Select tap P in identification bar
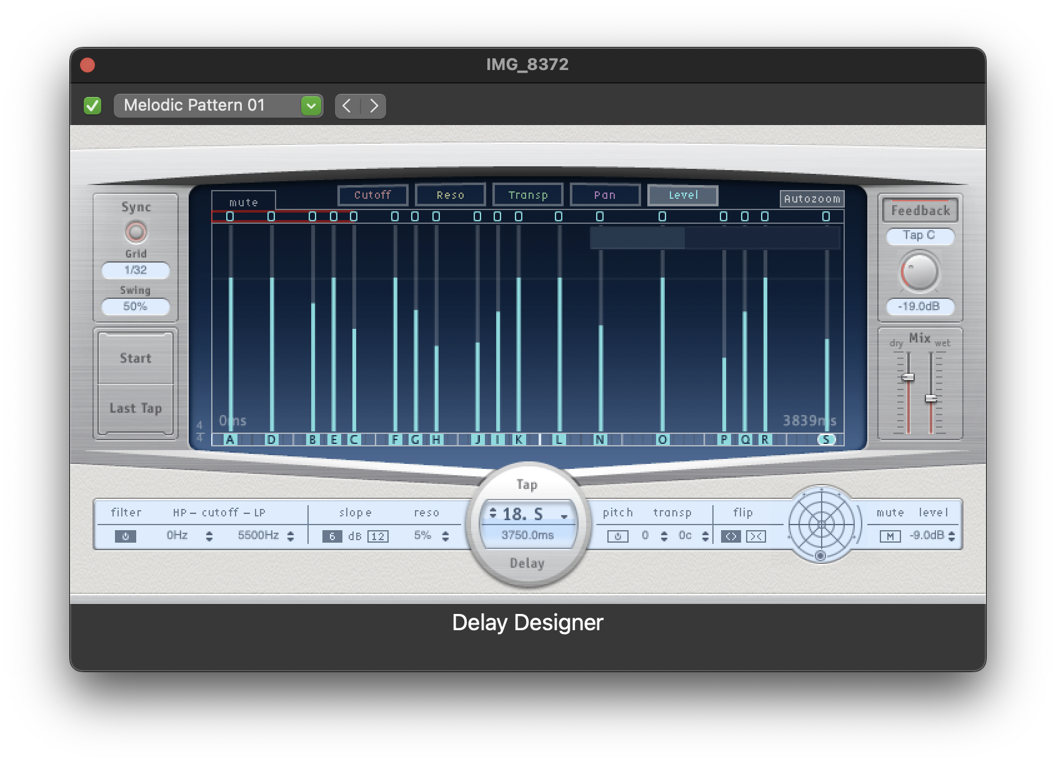 (724, 440)
